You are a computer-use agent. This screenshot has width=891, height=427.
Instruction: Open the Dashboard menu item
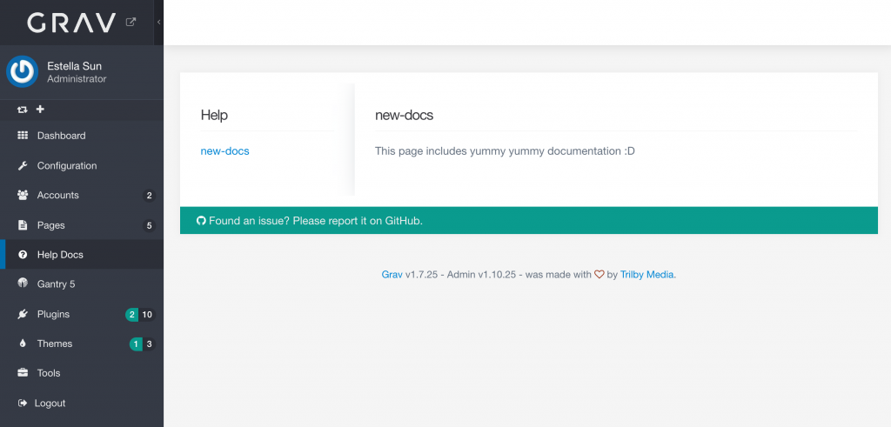[82, 136]
